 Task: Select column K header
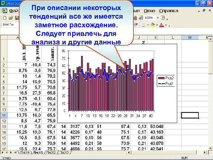pos(156,37)
